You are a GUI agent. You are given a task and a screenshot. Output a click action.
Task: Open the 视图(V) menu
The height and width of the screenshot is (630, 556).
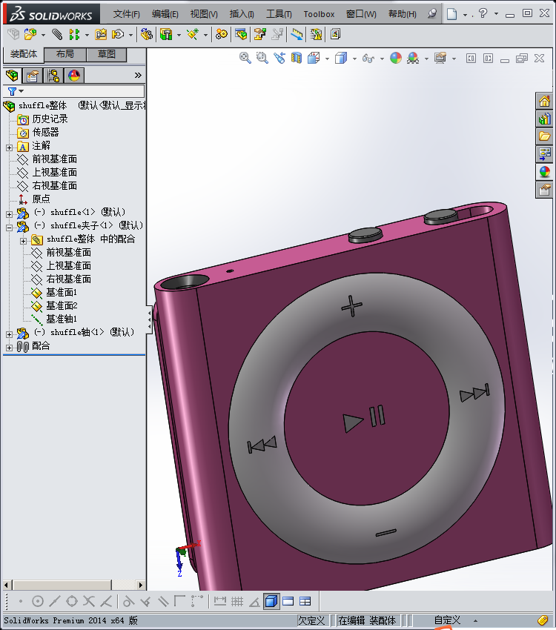coord(204,14)
